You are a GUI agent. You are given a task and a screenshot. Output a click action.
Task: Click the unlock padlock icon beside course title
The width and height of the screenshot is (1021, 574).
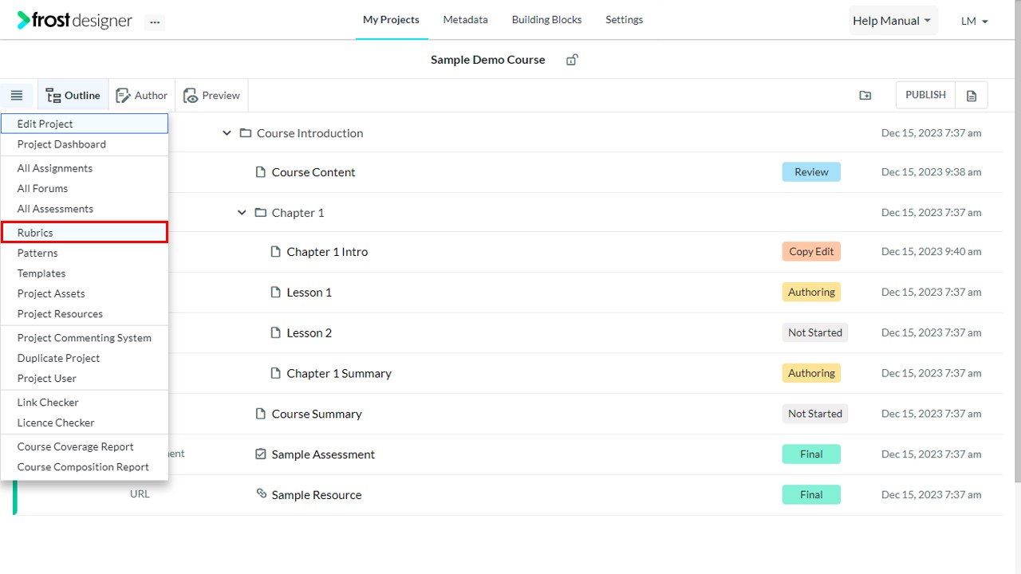click(572, 60)
